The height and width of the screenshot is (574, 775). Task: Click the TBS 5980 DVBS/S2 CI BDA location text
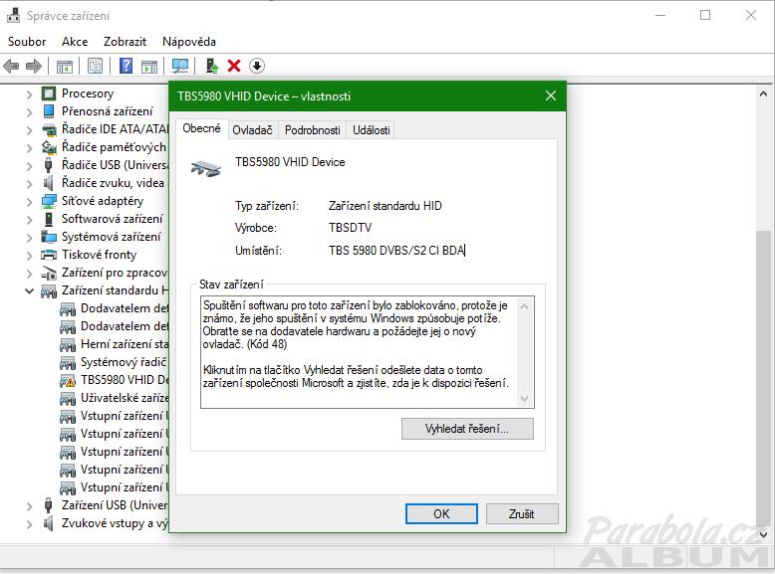[396, 251]
